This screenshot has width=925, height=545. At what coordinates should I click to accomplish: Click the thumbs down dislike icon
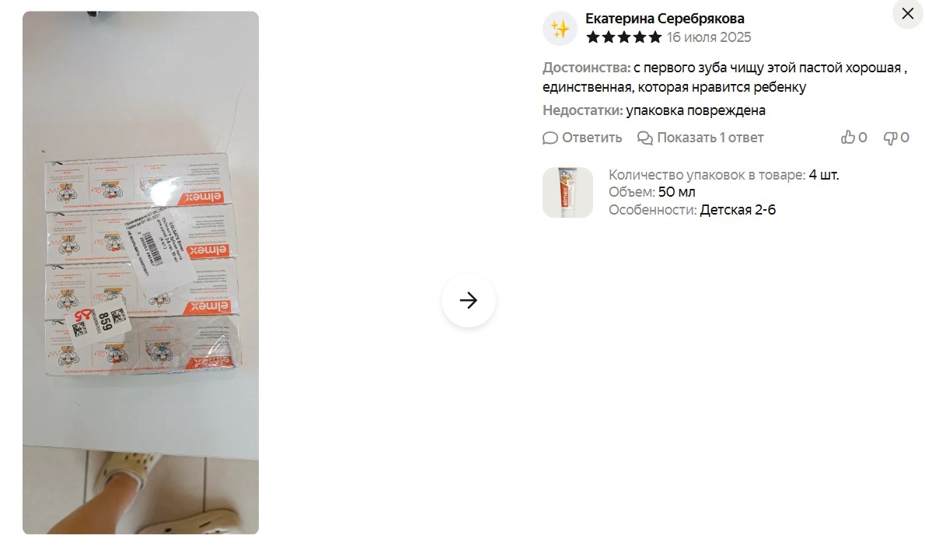pyautogui.click(x=890, y=138)
